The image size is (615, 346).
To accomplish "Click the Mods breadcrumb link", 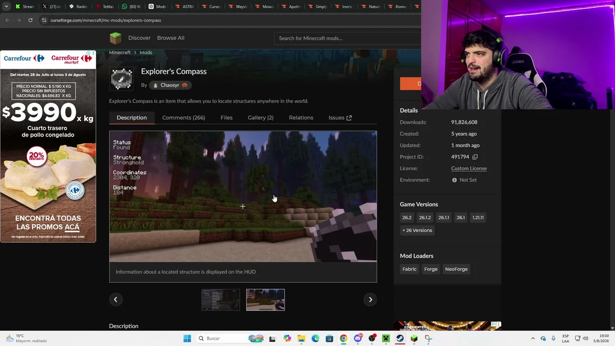I will [x=146, y=52].
